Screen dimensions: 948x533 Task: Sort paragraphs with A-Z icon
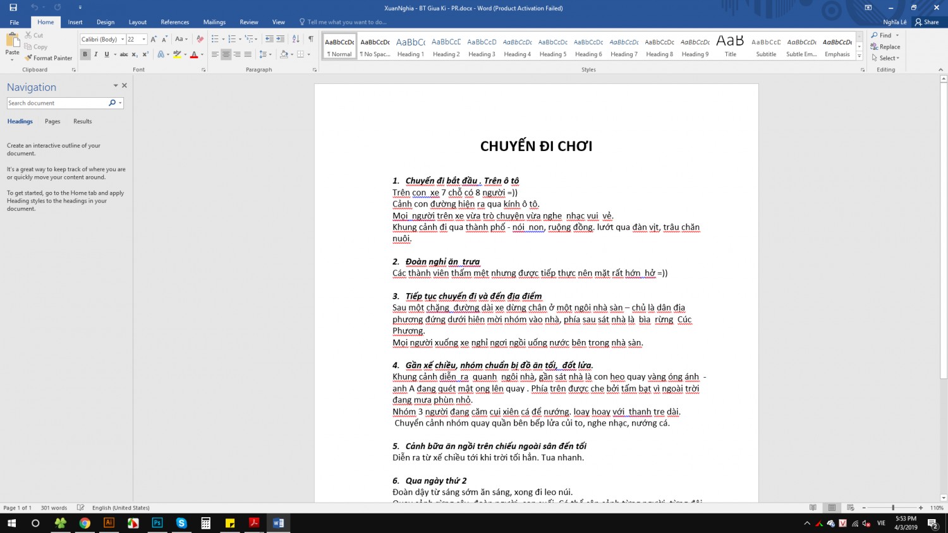click(x=296, y=39)
